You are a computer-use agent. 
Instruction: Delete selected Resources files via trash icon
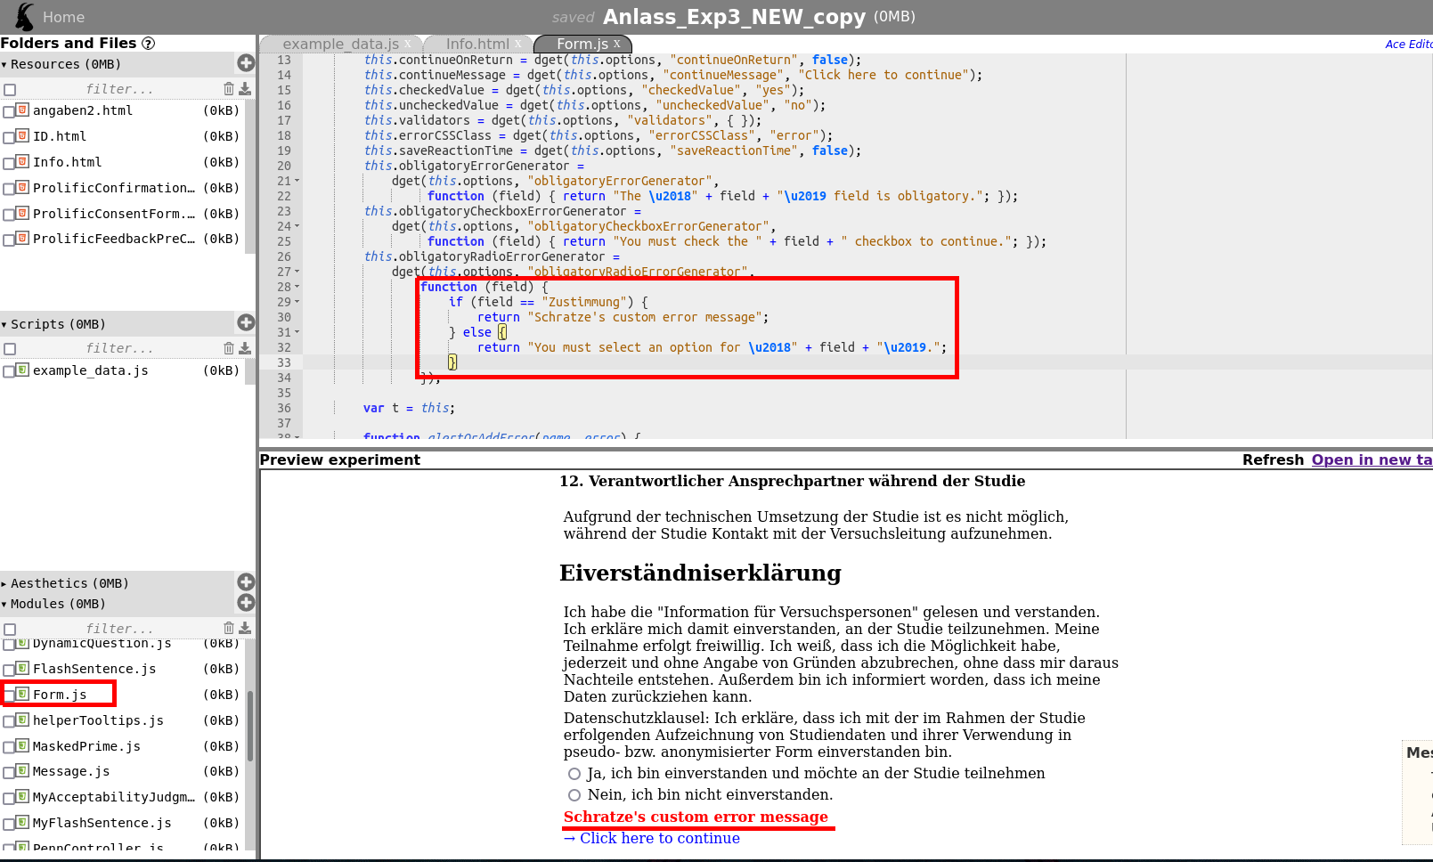coord(229,88)
